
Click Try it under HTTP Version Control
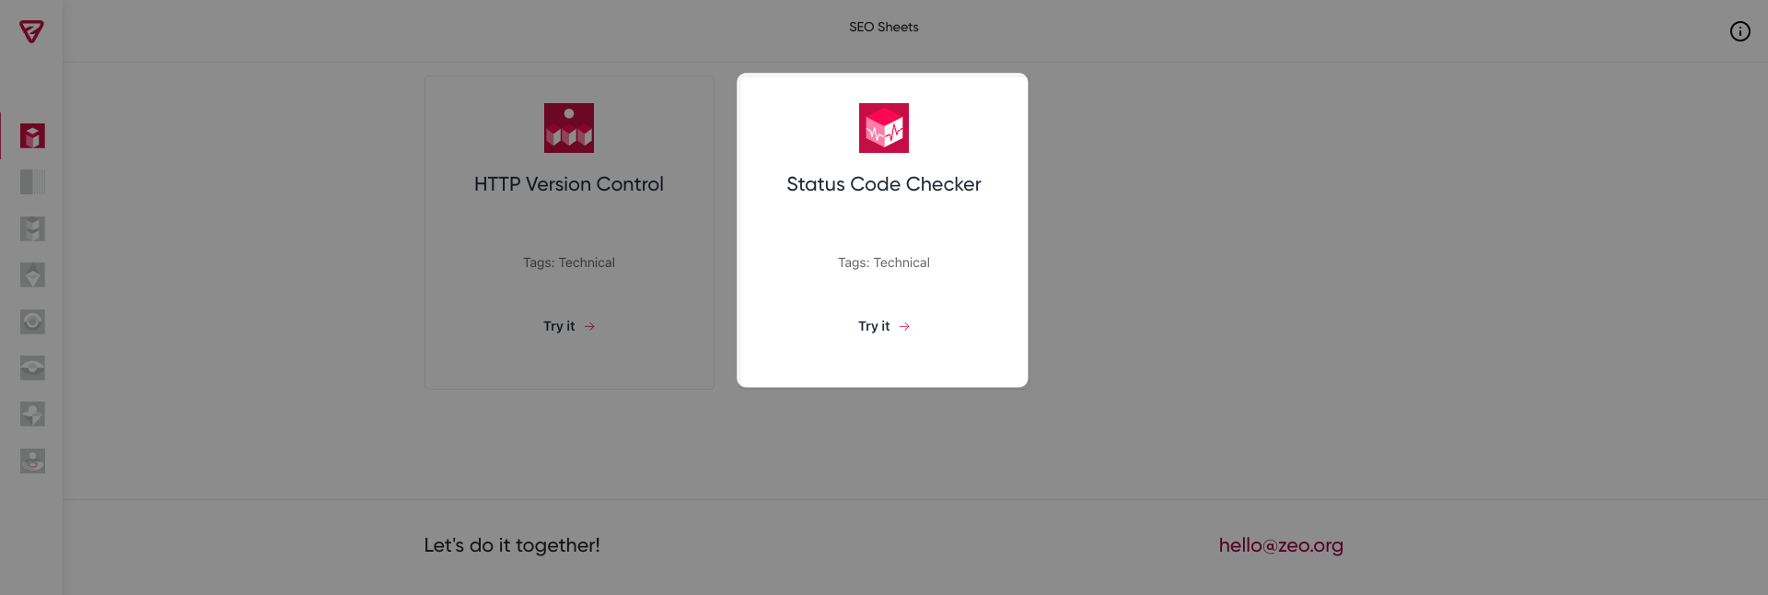click(569, 326)
